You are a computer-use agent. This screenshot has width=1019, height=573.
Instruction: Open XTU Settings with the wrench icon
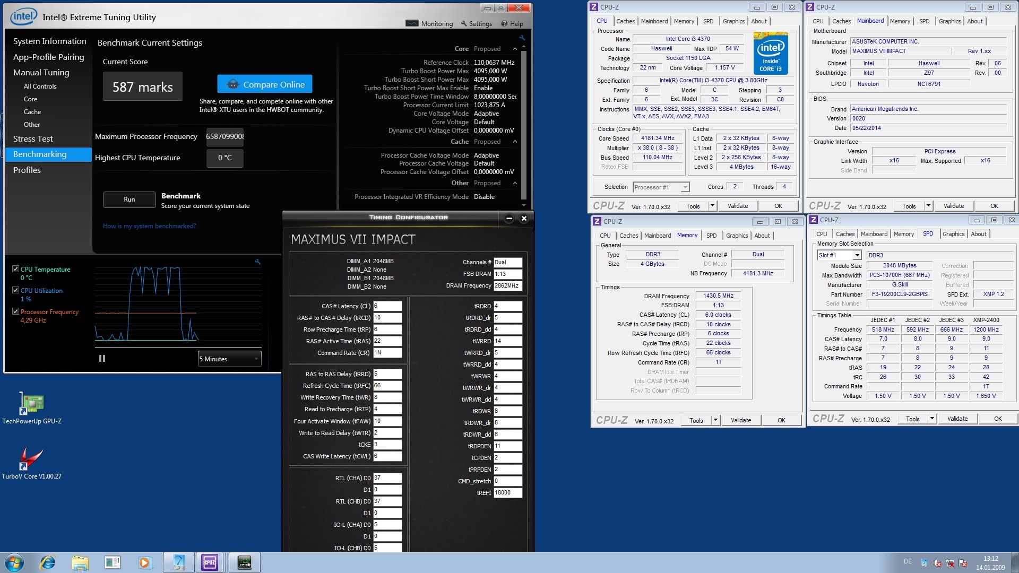476,23
